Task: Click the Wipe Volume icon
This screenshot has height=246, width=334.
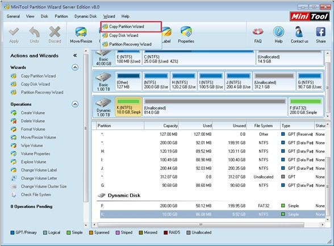Action: (14, 145)
